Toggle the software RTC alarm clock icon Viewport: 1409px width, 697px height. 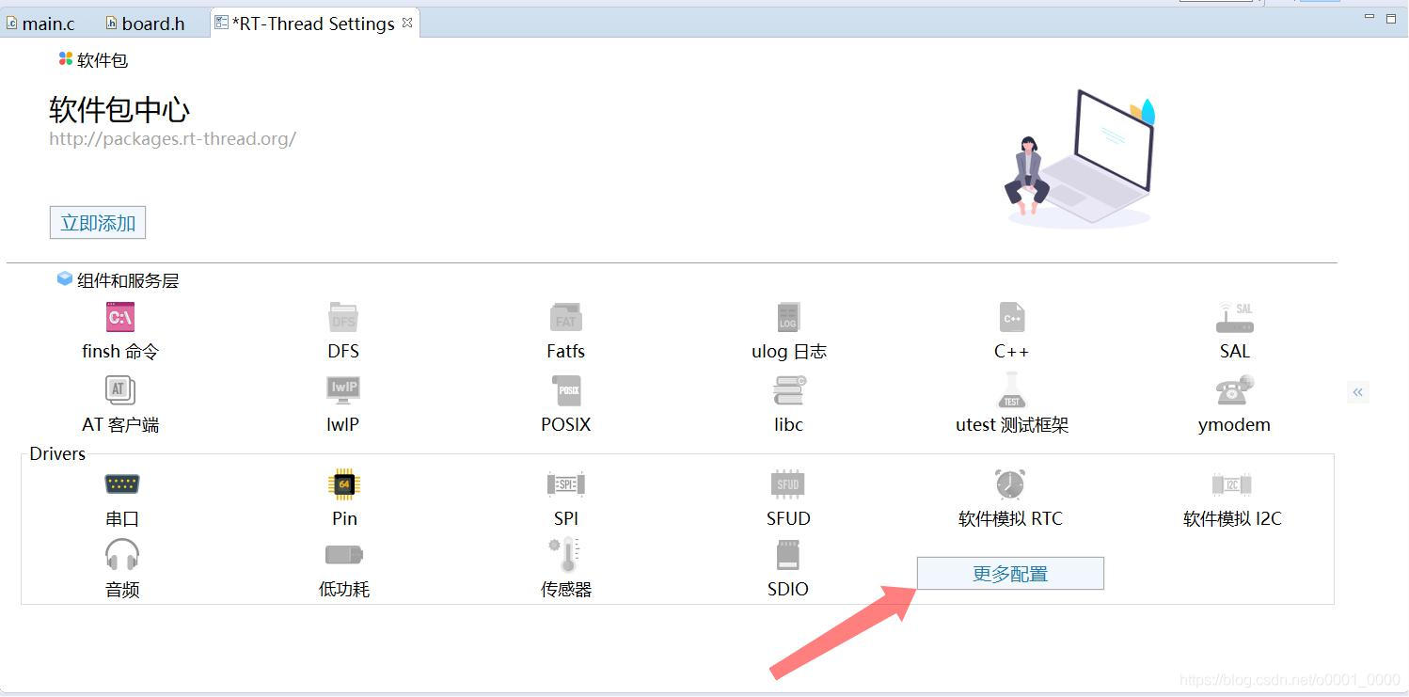click(1010, 483)
